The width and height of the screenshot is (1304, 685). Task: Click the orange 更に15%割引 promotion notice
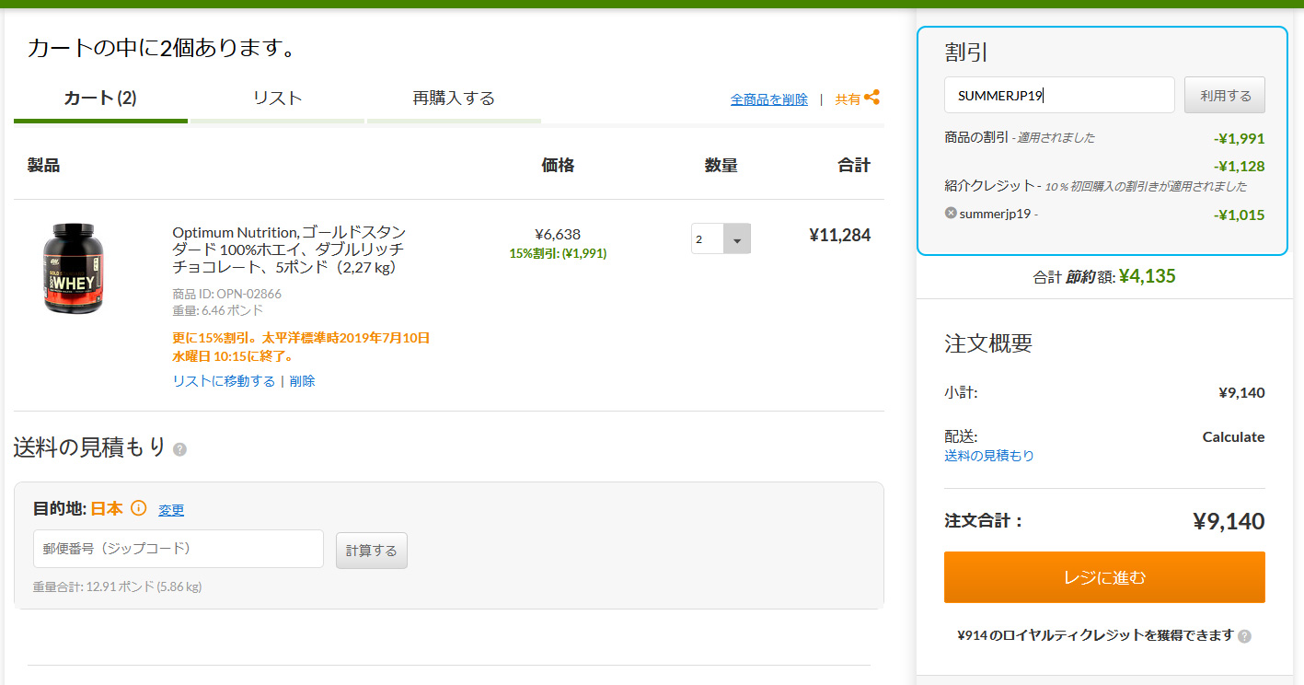tap(301, 347)
